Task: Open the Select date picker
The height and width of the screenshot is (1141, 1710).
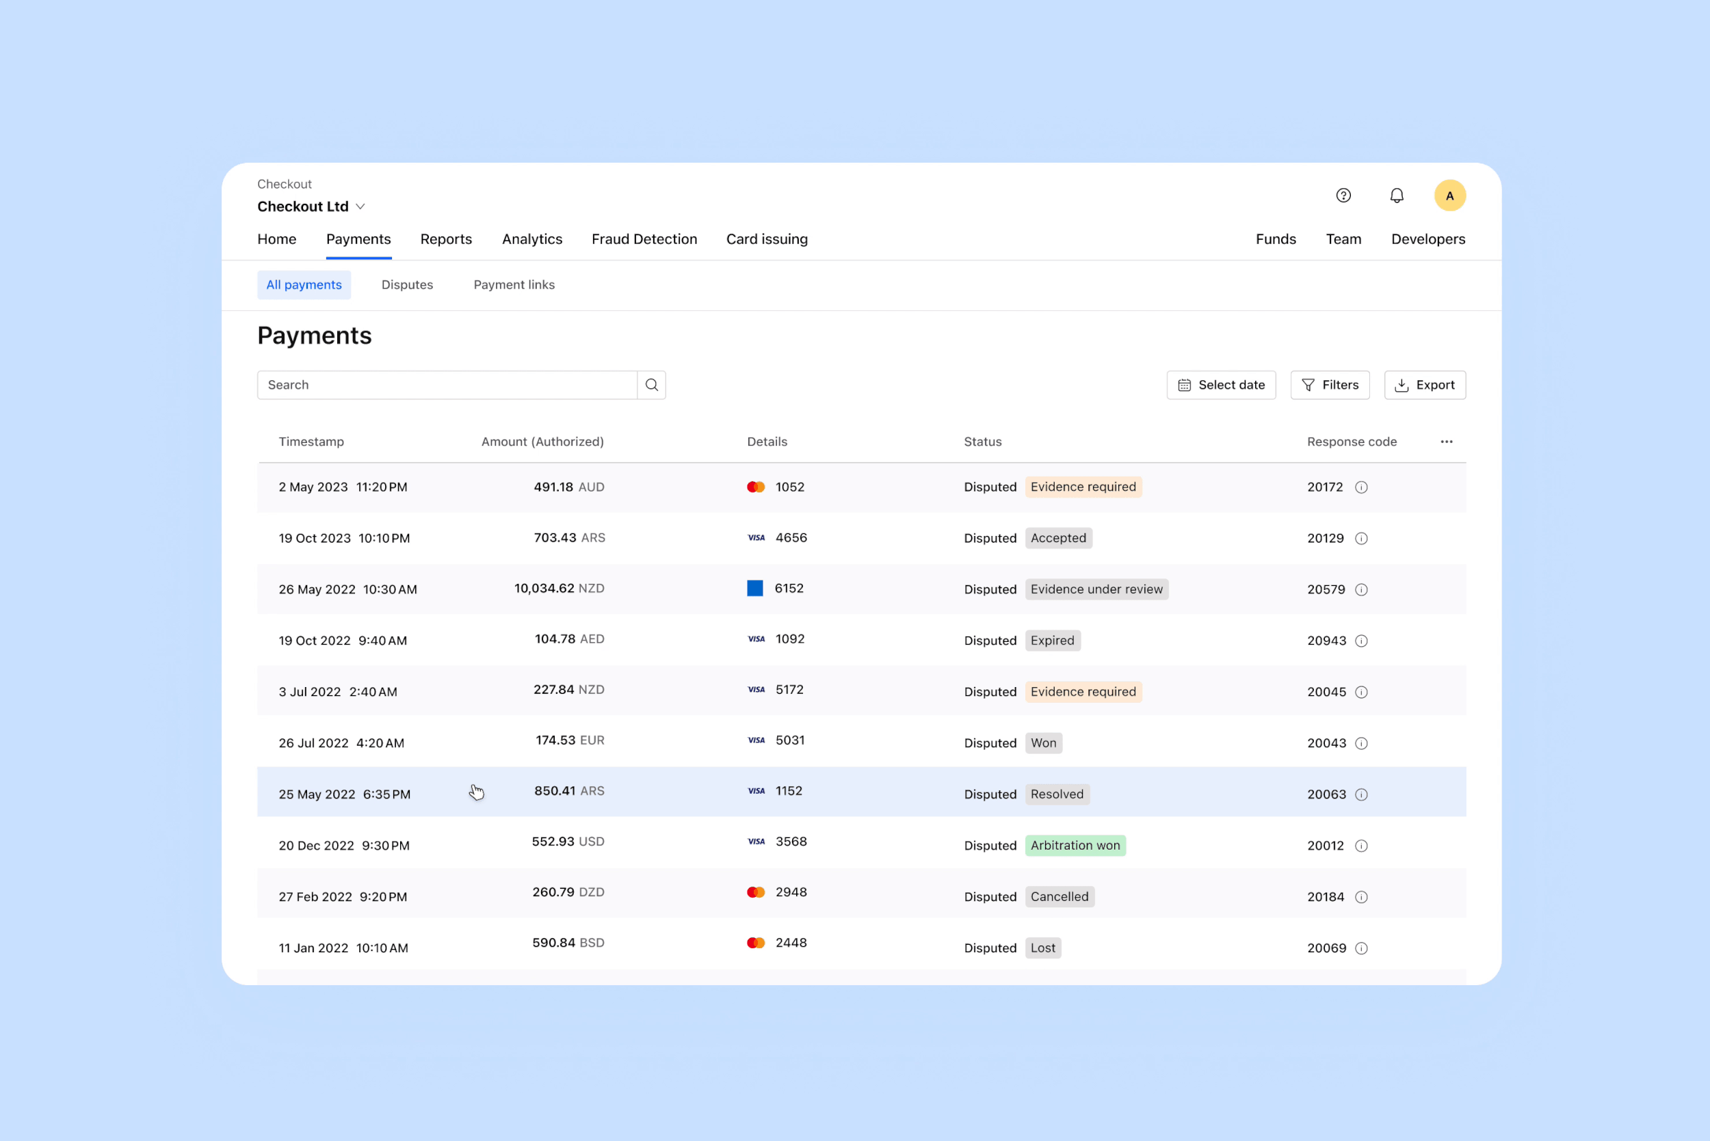Action: click(1221, 385)
